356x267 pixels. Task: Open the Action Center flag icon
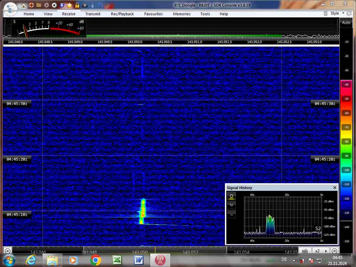pyautogui.click(x=311, y=260)
